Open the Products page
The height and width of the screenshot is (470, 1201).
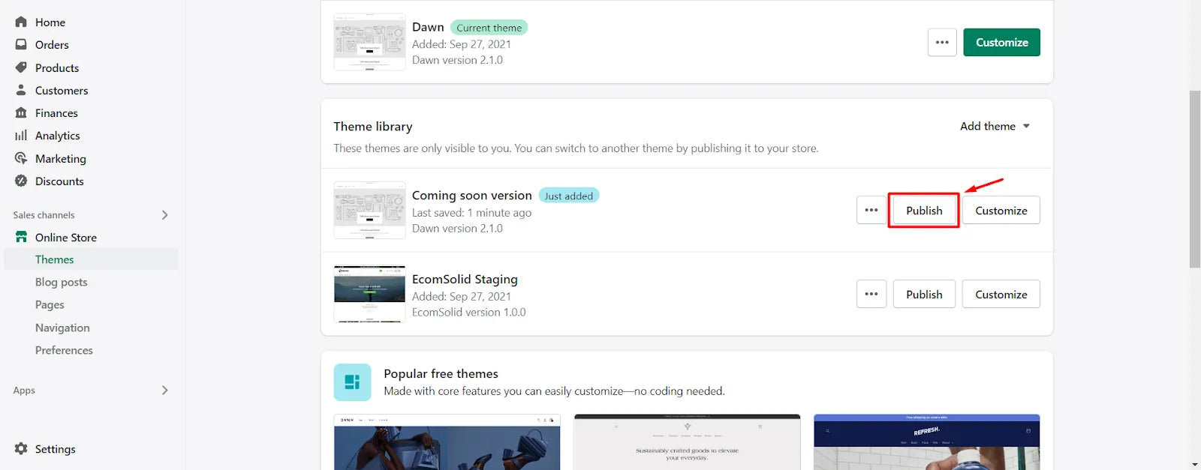57,67
